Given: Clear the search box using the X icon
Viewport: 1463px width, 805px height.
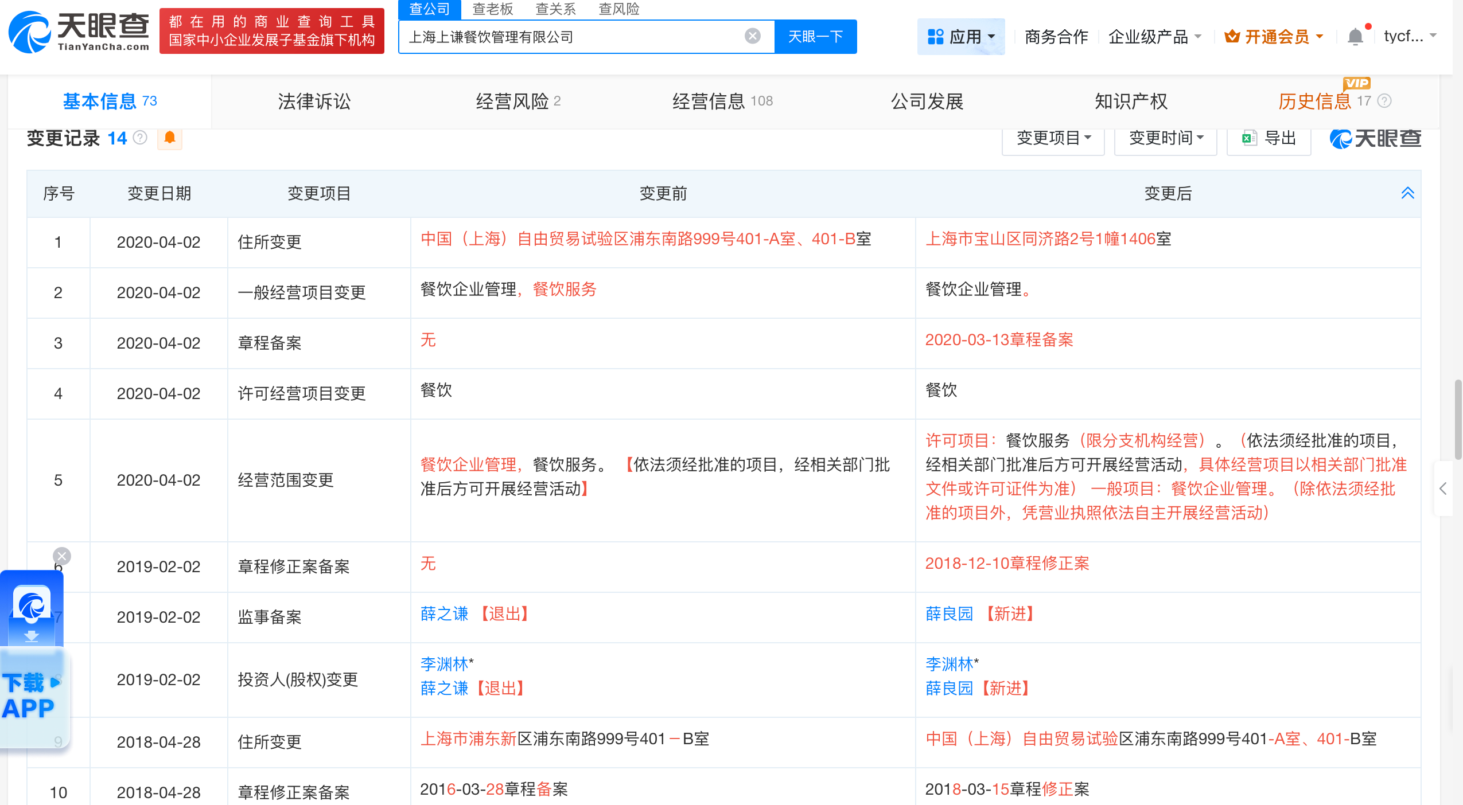Looking at the screenshot, I should click(x=752, y=36).
